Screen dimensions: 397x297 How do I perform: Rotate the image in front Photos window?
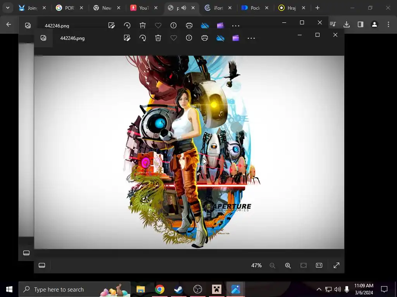coord(143,38)
